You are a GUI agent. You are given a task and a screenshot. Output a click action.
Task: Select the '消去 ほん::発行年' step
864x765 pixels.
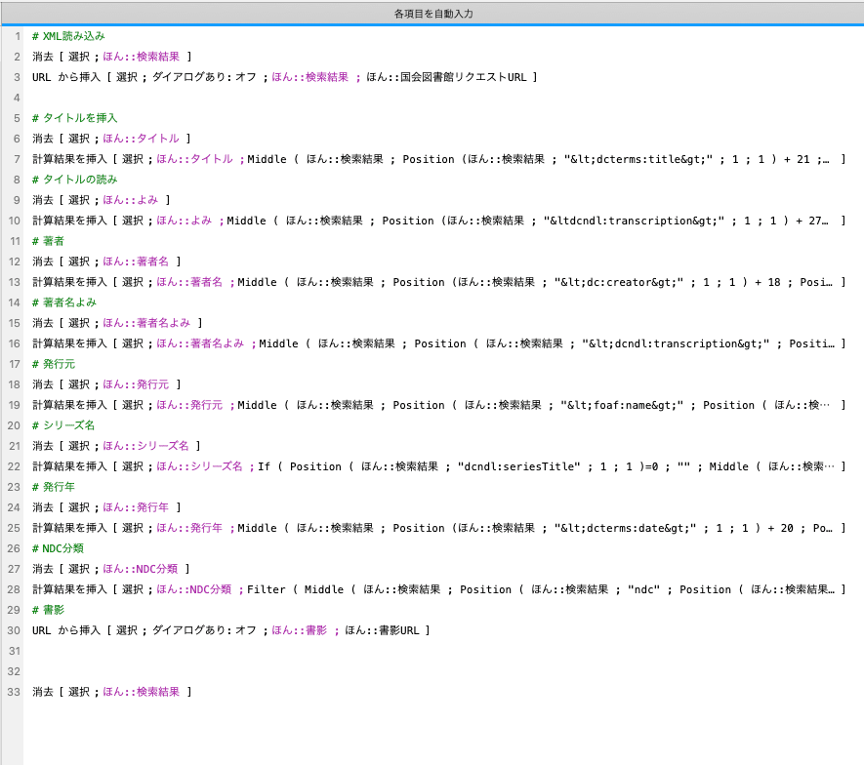coord(106,507)
